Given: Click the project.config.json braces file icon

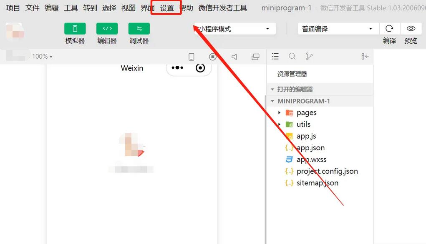Looking at the screenshot, I should [x=289, y=171].
